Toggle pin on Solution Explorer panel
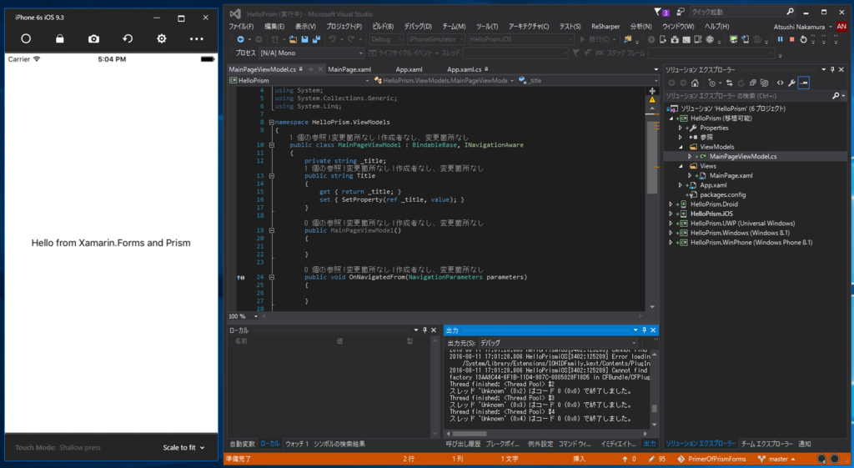The width and height of the screenshot is (854, 468). coord(832,70)
